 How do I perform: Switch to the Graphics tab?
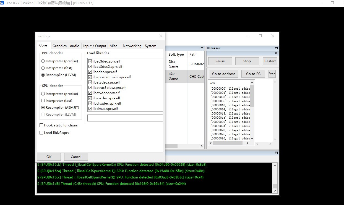point(59,46)
